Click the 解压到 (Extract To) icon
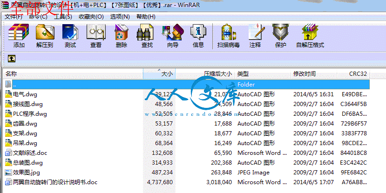 (x=45, y=32)
